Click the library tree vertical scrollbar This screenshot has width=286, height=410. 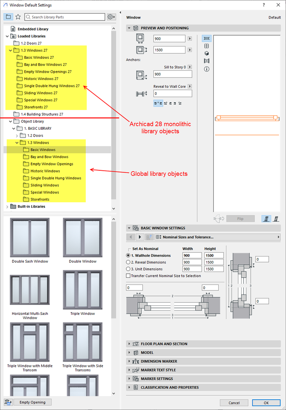tap(114, 115)
